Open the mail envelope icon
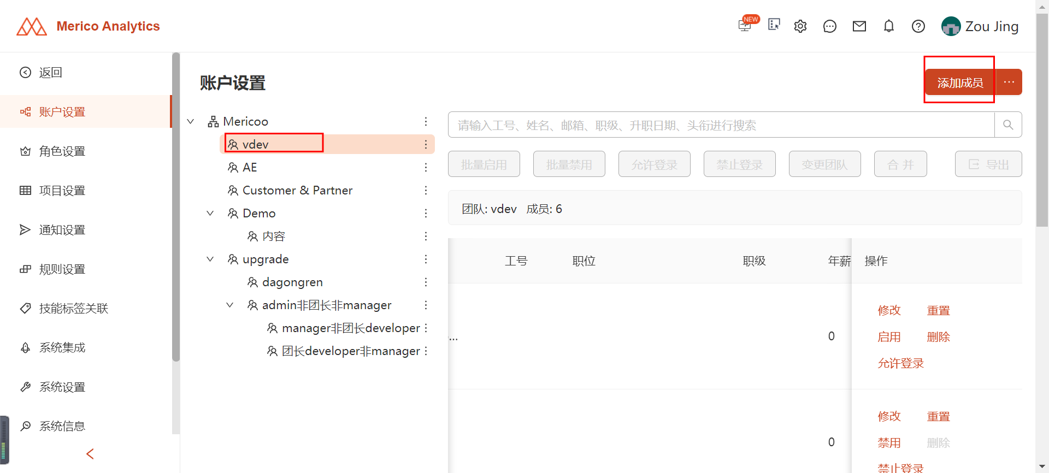Image resolution: width=1049 pixels, height=473 pixels. [x=859, y=26]
